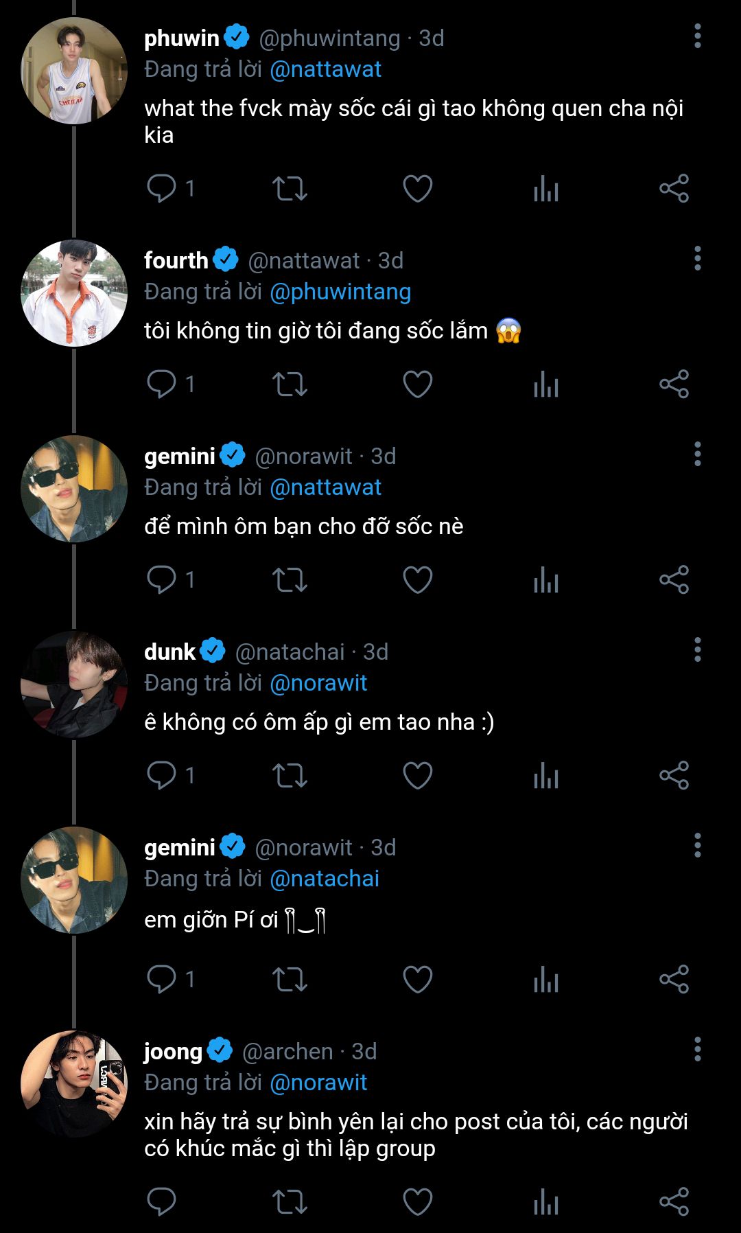Retweet gemini's reply to Pí

coord(290,979)
